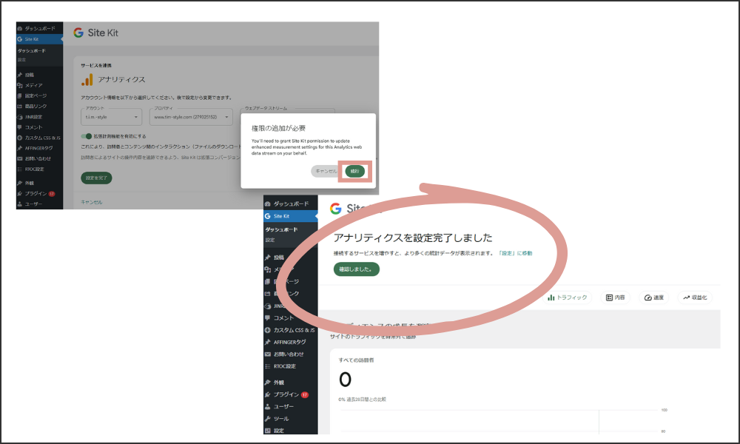Click the 権限の追加が必要 dialog title
The height and width of the screenshot is (444, 740).
pos(278,128)
